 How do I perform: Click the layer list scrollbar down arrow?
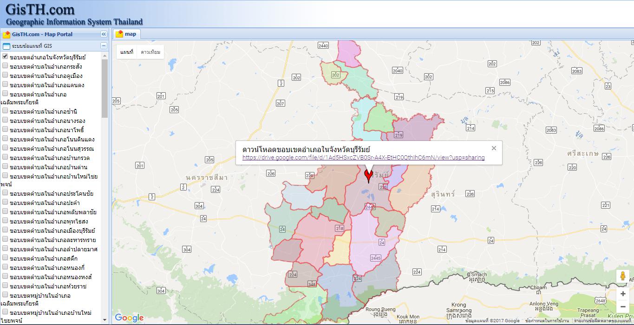[x=105, y=319]
